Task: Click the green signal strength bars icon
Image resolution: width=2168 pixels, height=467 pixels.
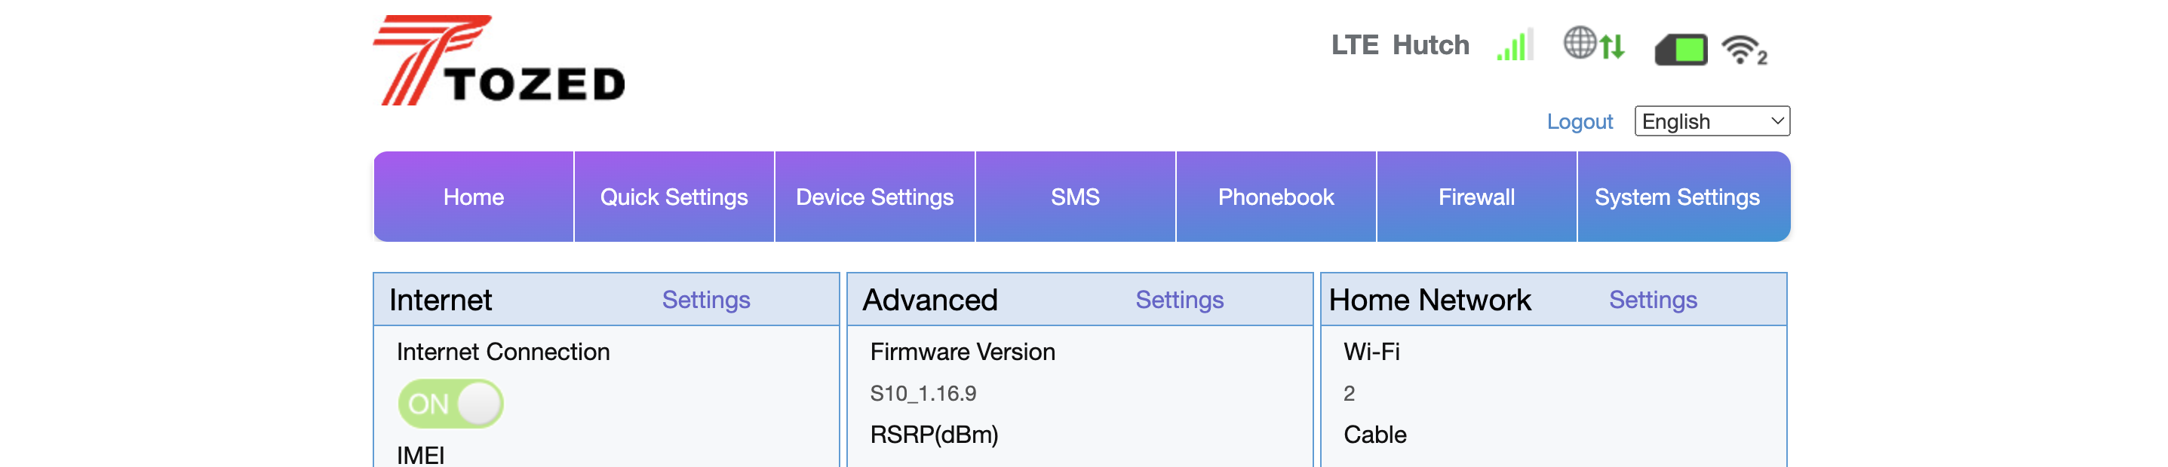Action: point(1515,45)
